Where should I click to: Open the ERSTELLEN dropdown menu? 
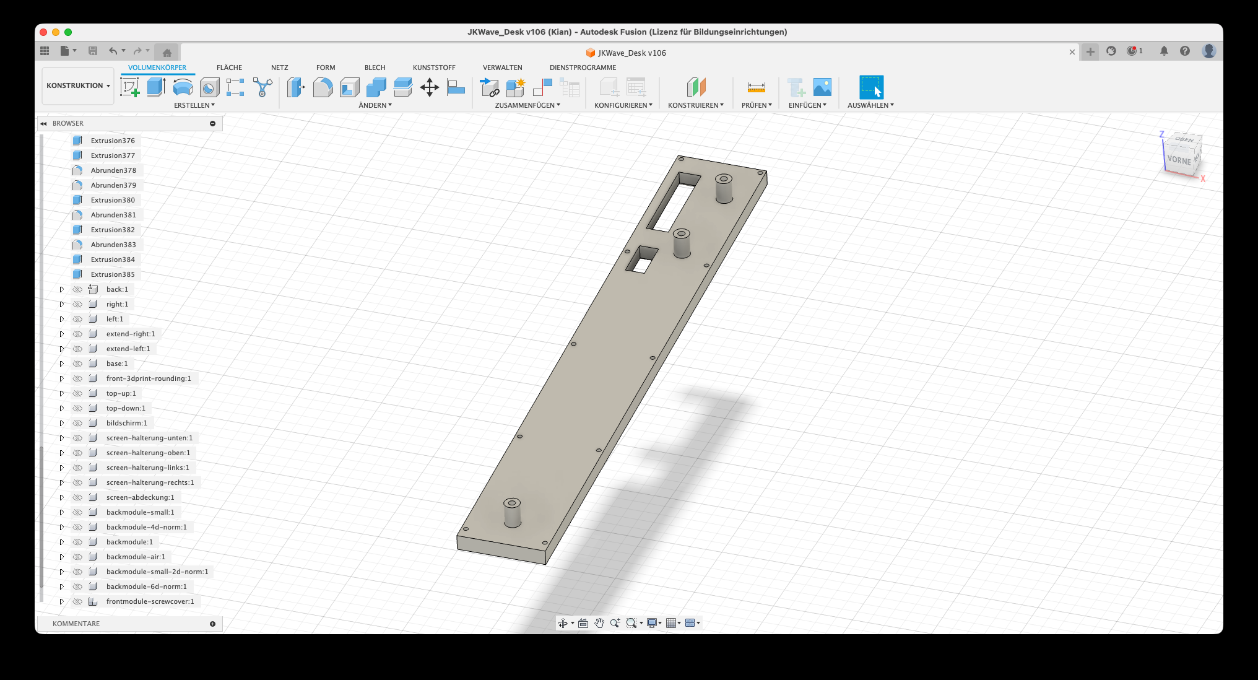point(194,105)
